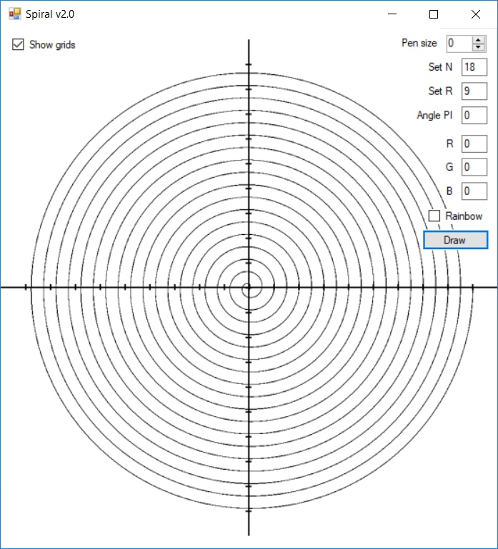Image resolution: width=498 pixels, height=549 pixels.
Task: Click the Set N input field
Action: point(474,67)
